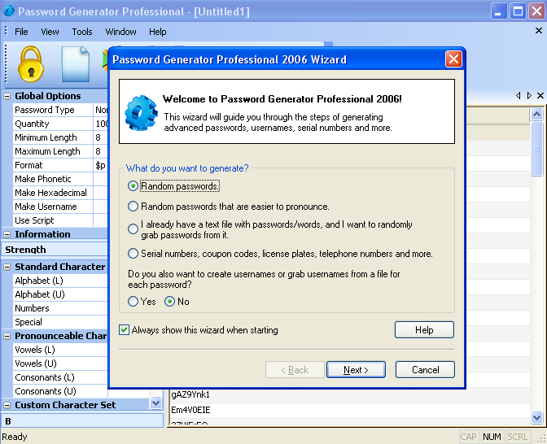This screenshot has width=547, height=444.
Task: Select the Make Phonetic property
Action: point(60,179)
